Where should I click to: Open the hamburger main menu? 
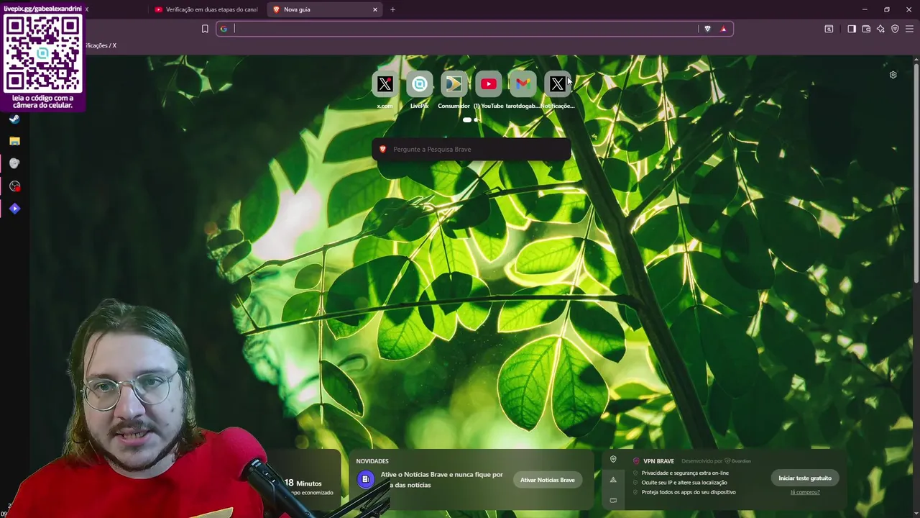(909, 29)
